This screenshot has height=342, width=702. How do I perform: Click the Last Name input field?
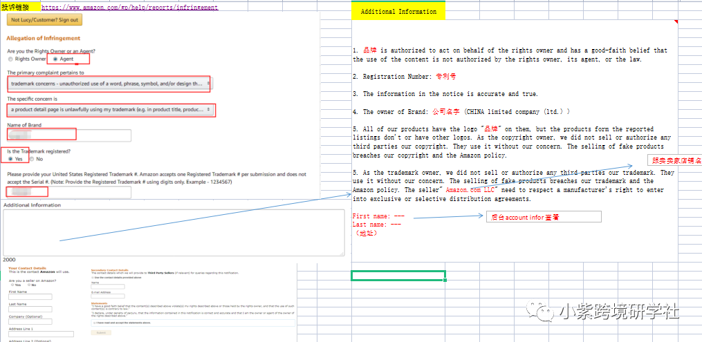point(30,310)
